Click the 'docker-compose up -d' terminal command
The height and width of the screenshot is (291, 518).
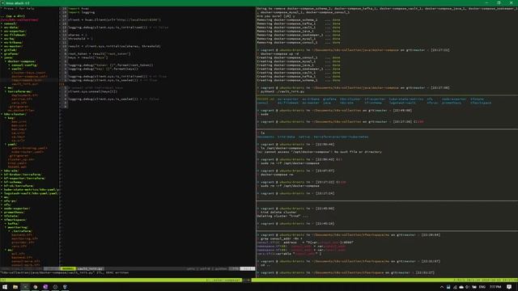point(279,54)
